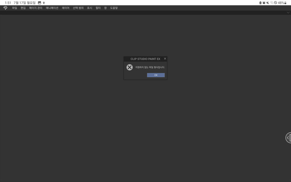The image size is (291, 182).
Task: Tap the screenshot notification icon near the clock
Action: 39,3
